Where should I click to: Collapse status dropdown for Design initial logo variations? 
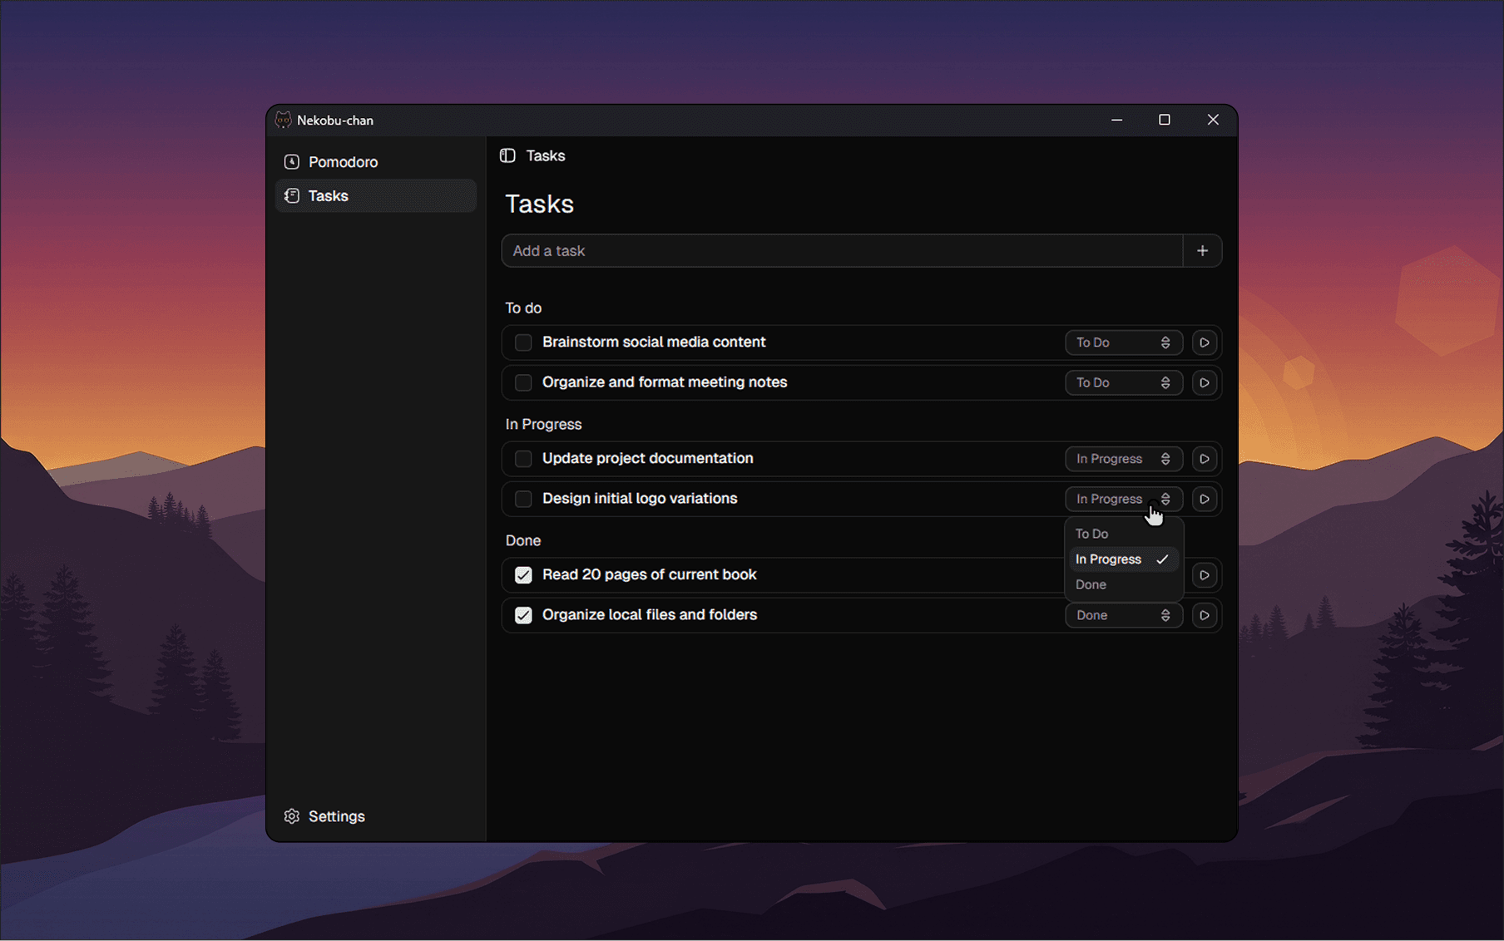click(1124, 499)
